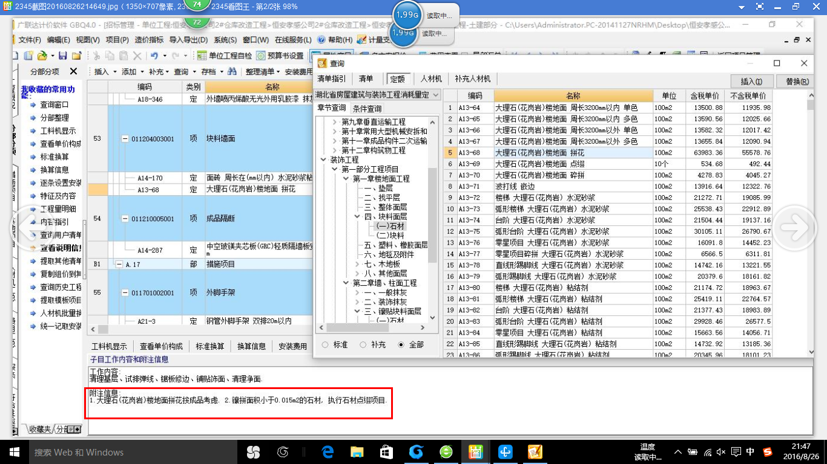Switch to 补充人材机 tab
The image size is (827, 464).
click(x=473, y=79)
